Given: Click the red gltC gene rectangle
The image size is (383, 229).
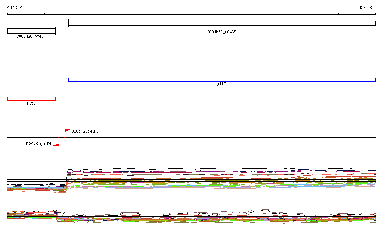Looking at the screenshot, I should tap(31, 99).
